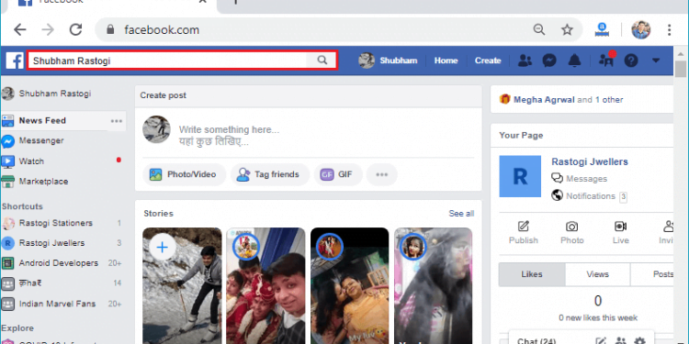Open Quick Help question mark icon
Viewport: 689px width, 344px height.
(x=631, y=61)
